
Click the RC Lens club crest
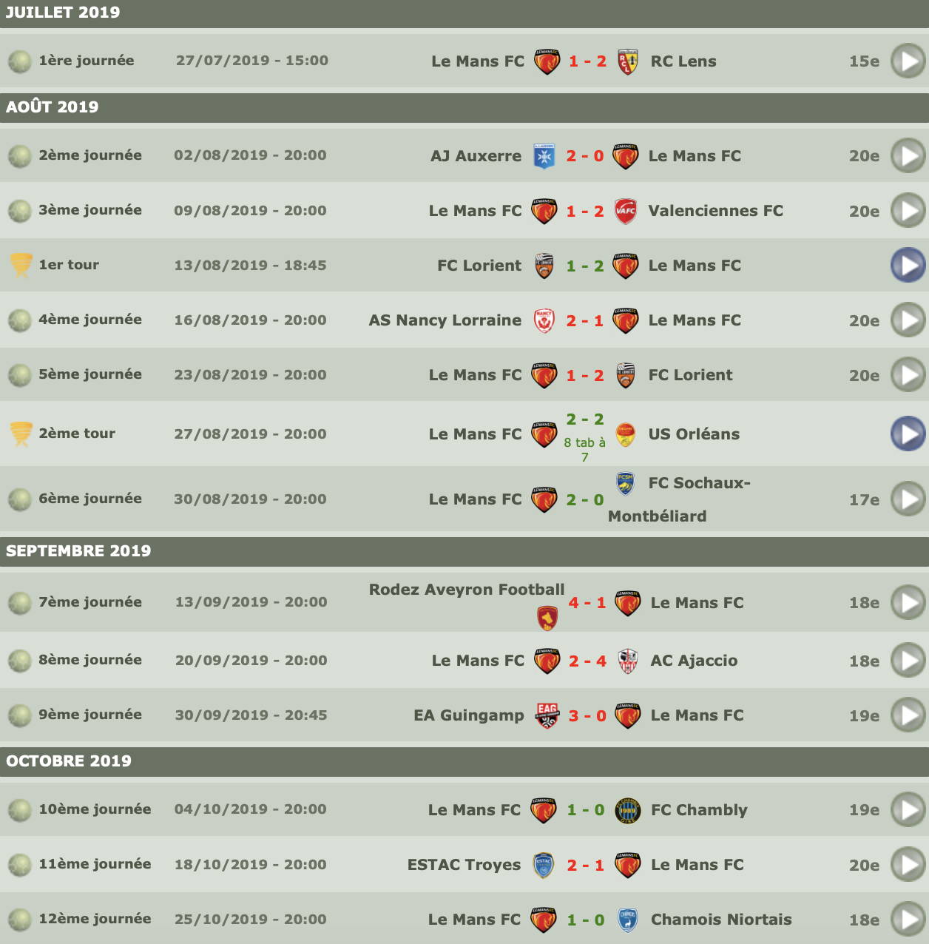(x=628, y=61)
